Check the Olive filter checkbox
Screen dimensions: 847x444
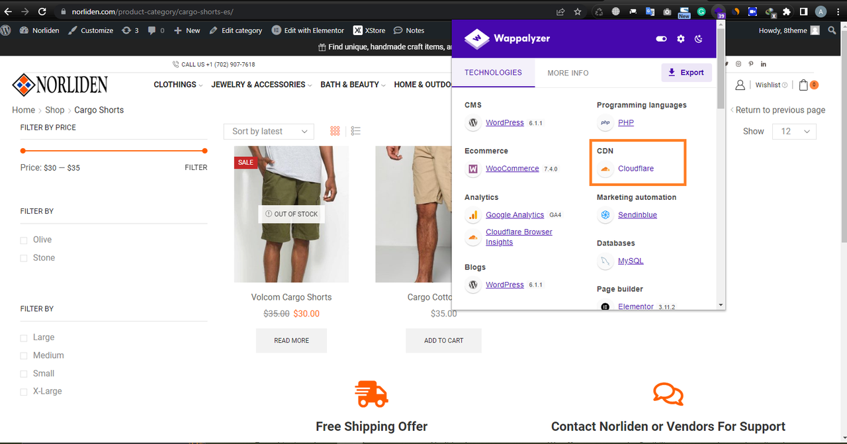(x=24, y=240)
